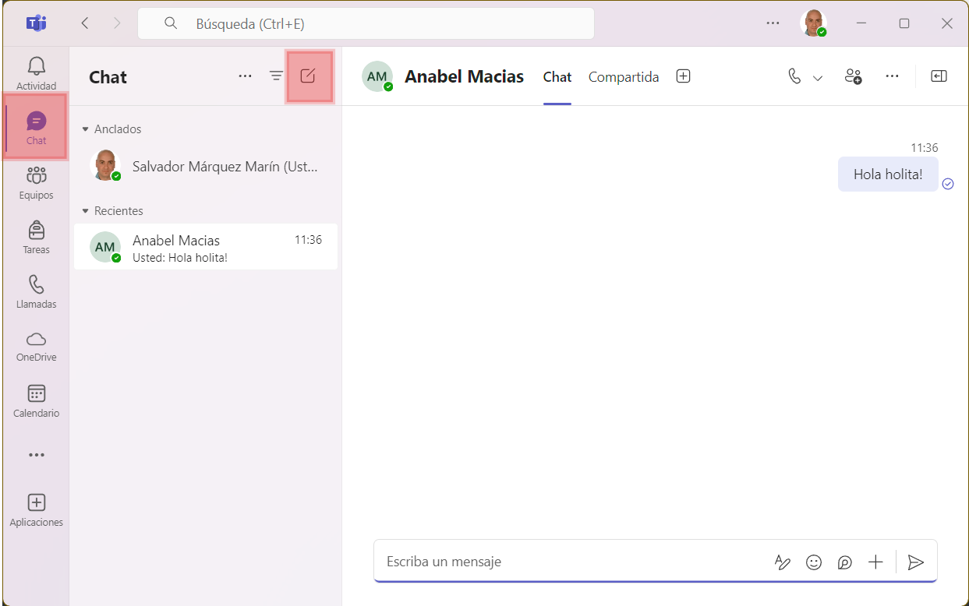969x606 pixels.
Task: Open Aplicaciones from the sidebar
Action: [x=36, y=509]
